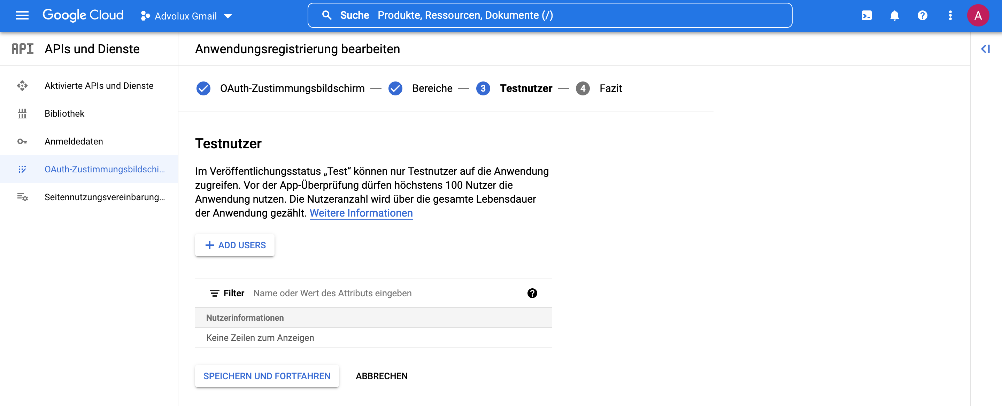Click the API icon beside APIs und Dienste
The width and height of the screenshot is (1002, 406).
pos(23,49)
